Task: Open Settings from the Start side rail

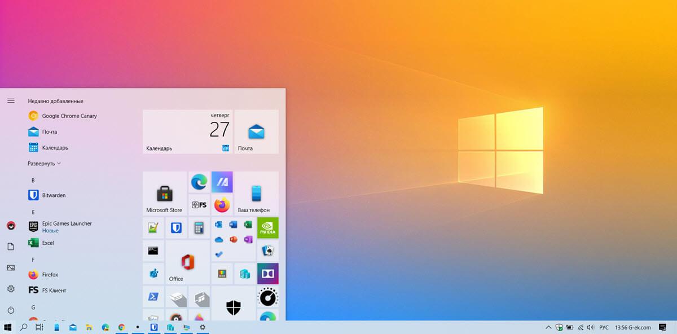Action: pyautogui.click(x=11, y=289)
